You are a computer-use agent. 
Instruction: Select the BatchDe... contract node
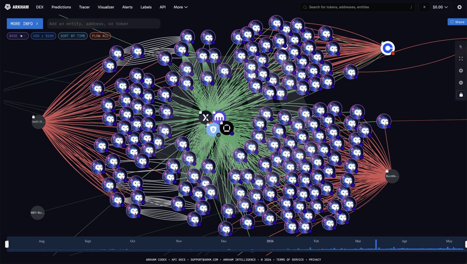click(392, 176)
